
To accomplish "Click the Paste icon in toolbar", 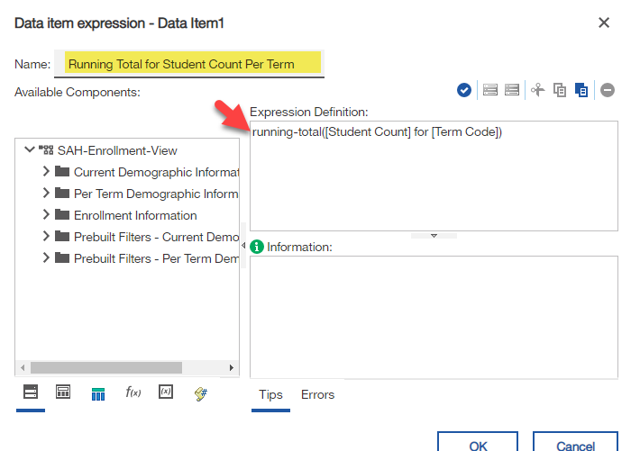I will 581,90.
